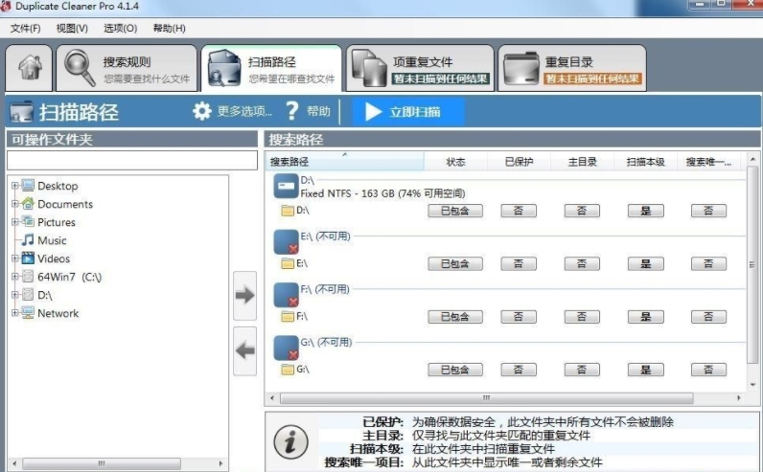Expand the Network tree node
Viewport: 763px width, 472px height.
(x=14, y=313)
